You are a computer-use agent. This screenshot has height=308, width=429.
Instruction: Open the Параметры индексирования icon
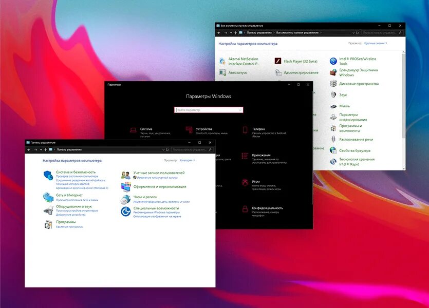[333, 117]
